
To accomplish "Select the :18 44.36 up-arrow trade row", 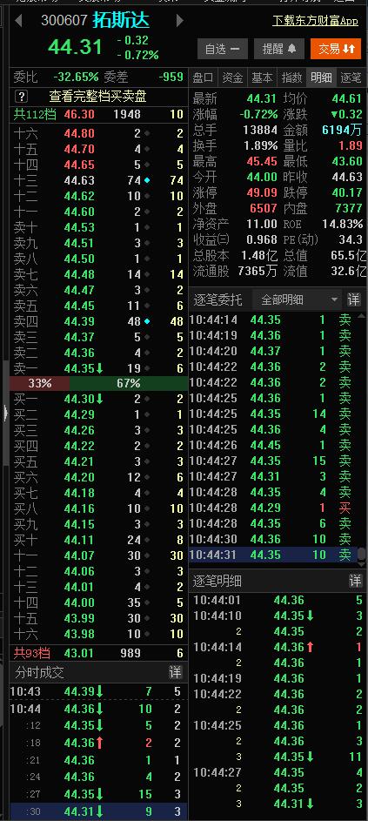I will [98, 743].
